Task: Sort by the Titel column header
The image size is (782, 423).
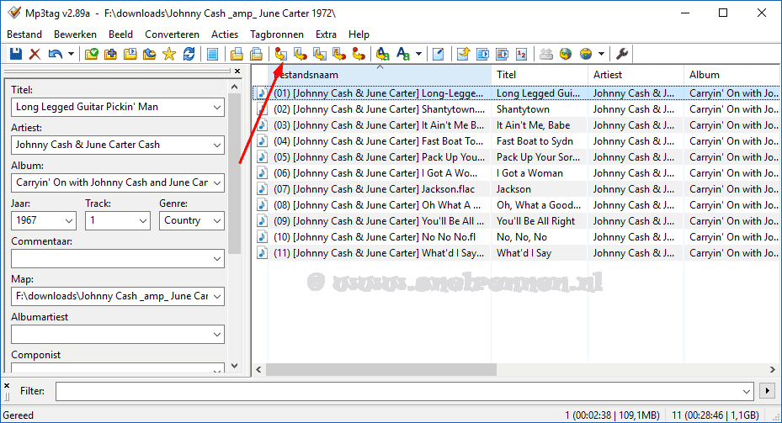Action: [x=540, y=75]
